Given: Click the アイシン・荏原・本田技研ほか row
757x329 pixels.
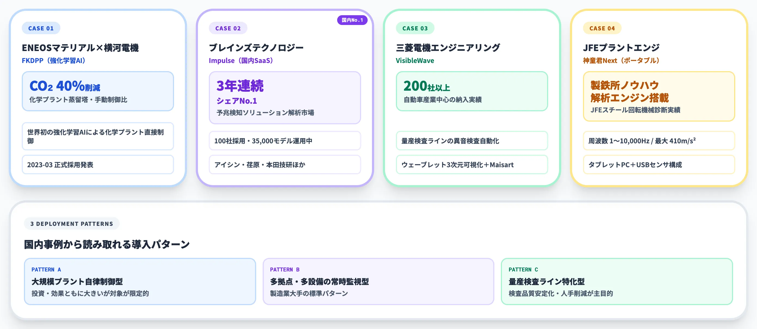Looking at the screenshot, I should [x=285, y=165].
